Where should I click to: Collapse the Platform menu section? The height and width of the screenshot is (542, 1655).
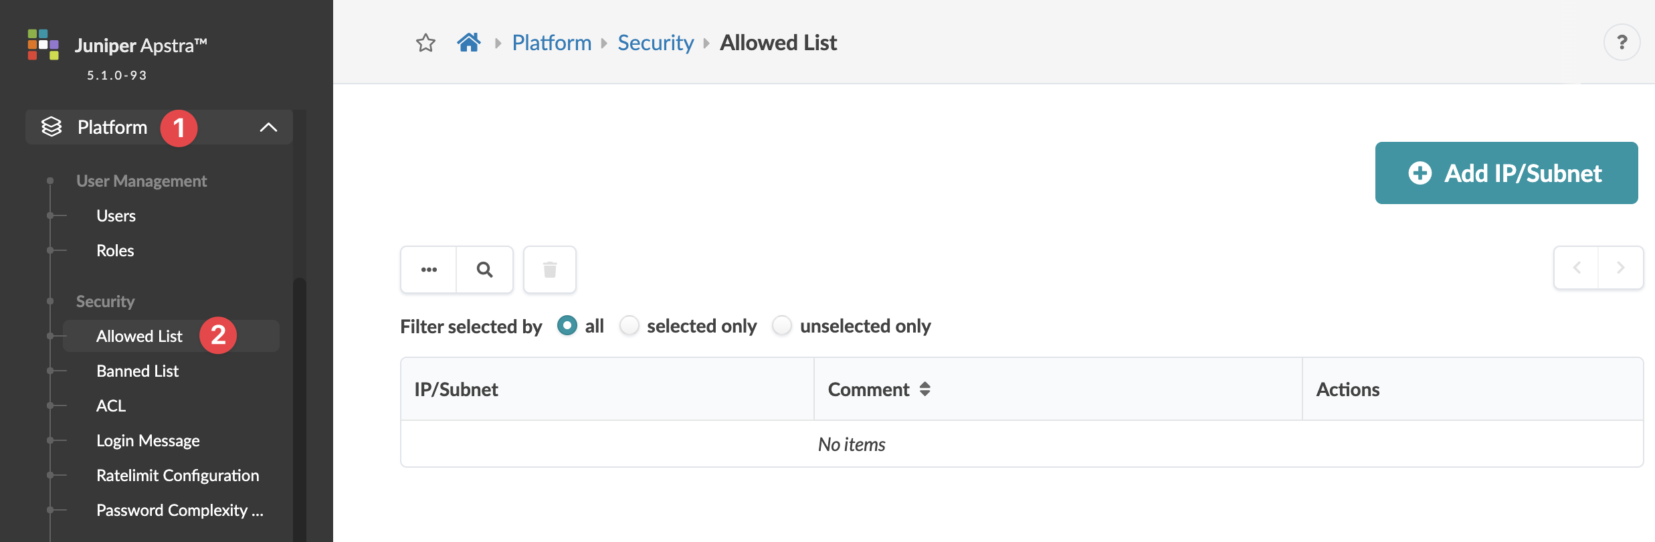(x=268, y=127)
